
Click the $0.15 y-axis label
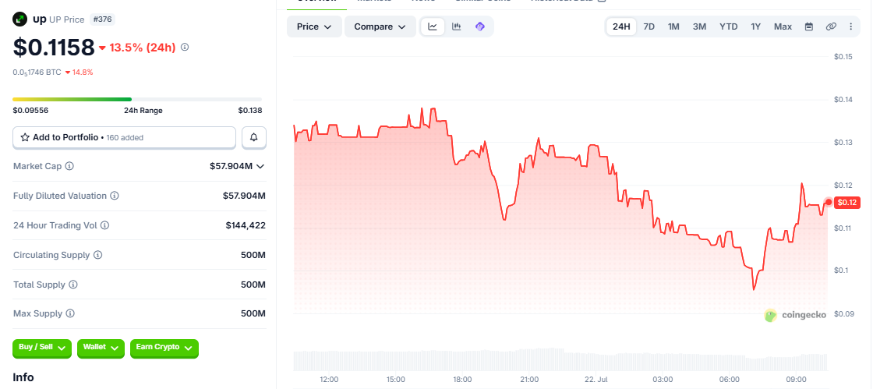click(x=843, y=57)
